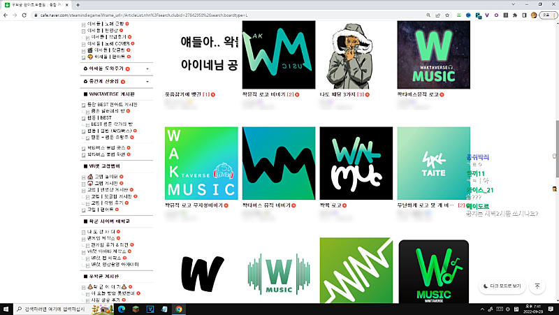Viewport: 559px width, 315px height.
Task: Open a new browser tab
Action: click(x=78, y=5)
